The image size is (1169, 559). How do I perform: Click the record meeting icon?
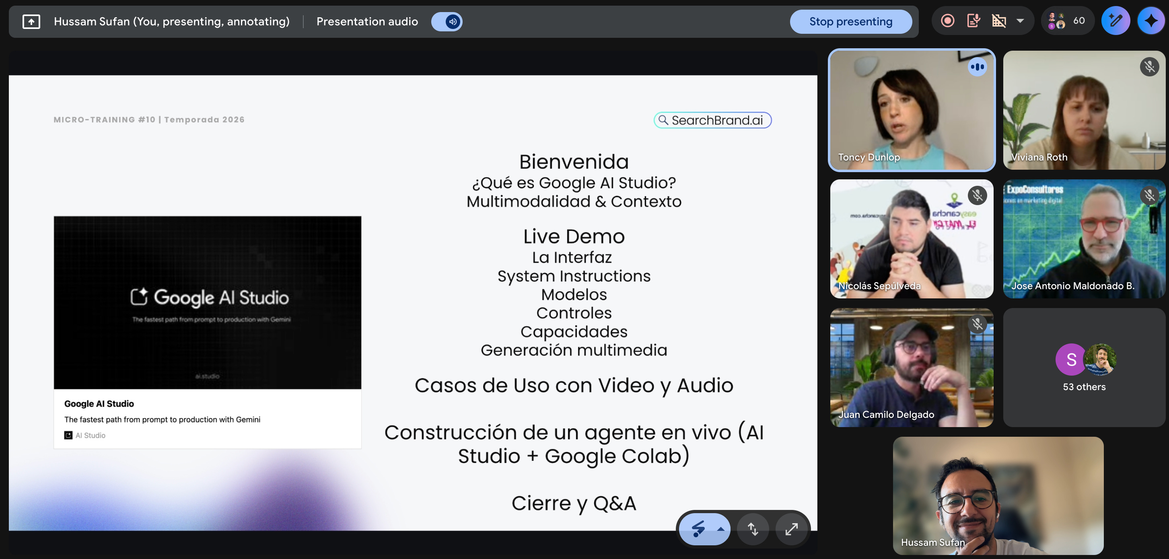[947, 21]
